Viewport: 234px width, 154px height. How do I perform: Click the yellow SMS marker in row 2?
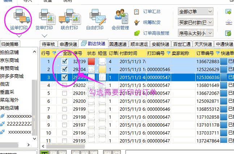click(102, 69)
